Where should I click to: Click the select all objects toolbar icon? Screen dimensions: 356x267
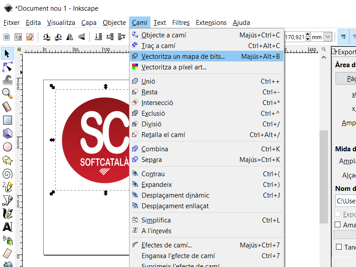pyautogui.click(x=7, y=37)
